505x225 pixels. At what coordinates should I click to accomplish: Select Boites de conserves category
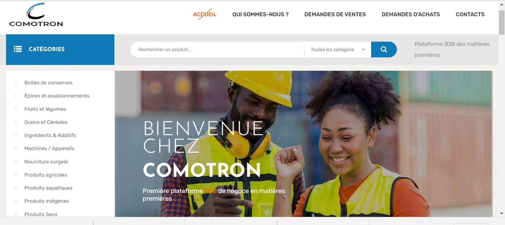pyautogui.click(x=48, y=83)
